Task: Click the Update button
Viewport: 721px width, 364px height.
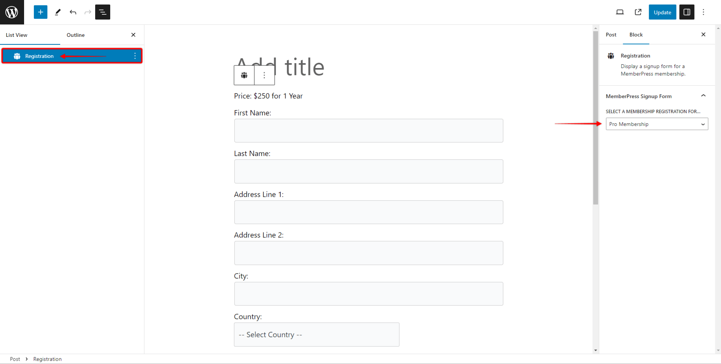Action: [662, 12]
